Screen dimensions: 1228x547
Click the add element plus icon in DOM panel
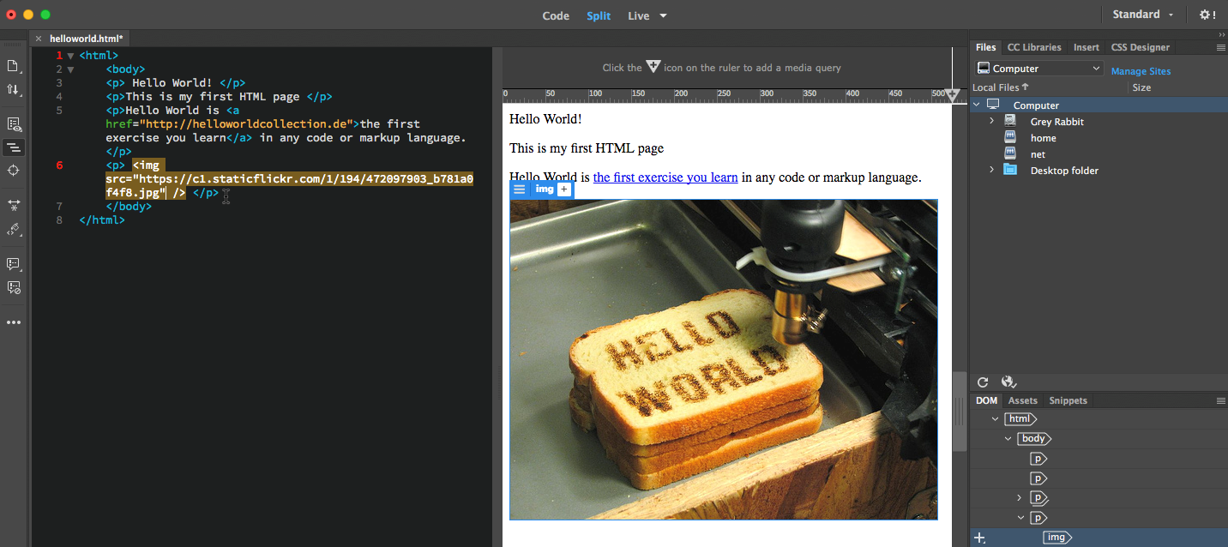click(980, 538)
